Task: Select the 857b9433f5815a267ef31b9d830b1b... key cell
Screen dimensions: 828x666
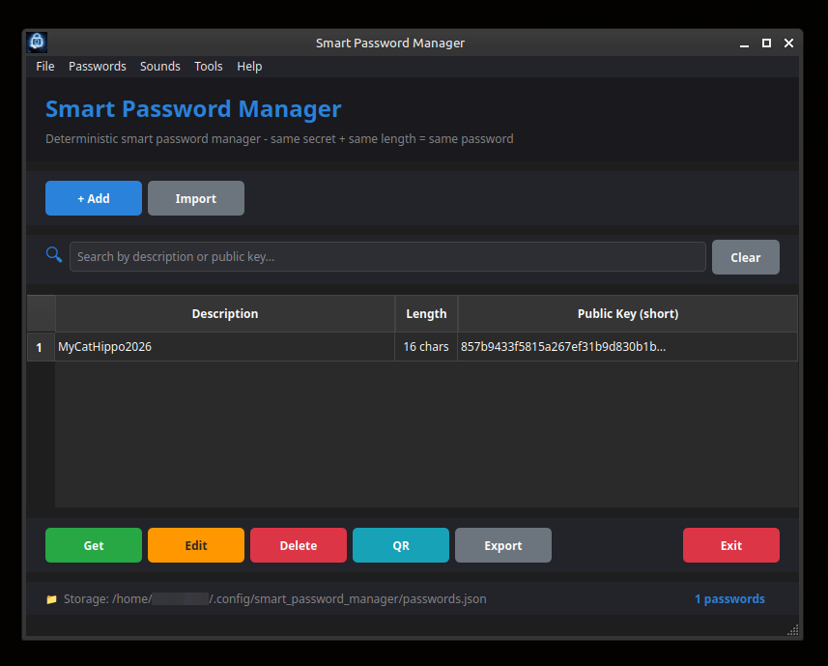Action: click(x=628, y=347)
